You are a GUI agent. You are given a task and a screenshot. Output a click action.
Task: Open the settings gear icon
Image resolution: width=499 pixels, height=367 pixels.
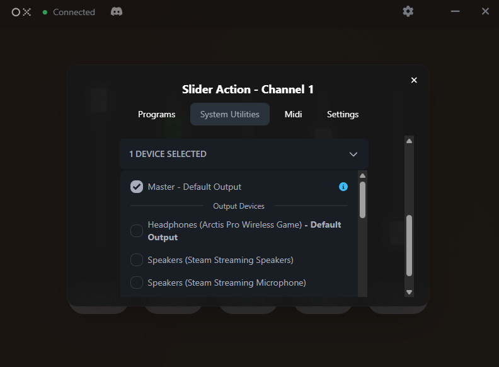coord(408,11)
